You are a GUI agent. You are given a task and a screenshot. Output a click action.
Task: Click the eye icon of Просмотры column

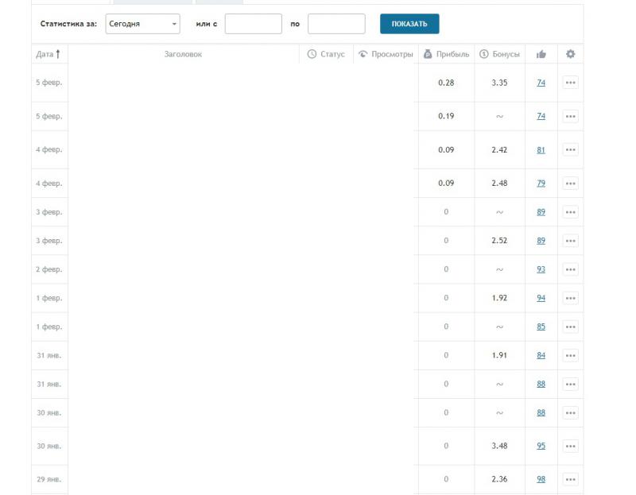(363, 54)
